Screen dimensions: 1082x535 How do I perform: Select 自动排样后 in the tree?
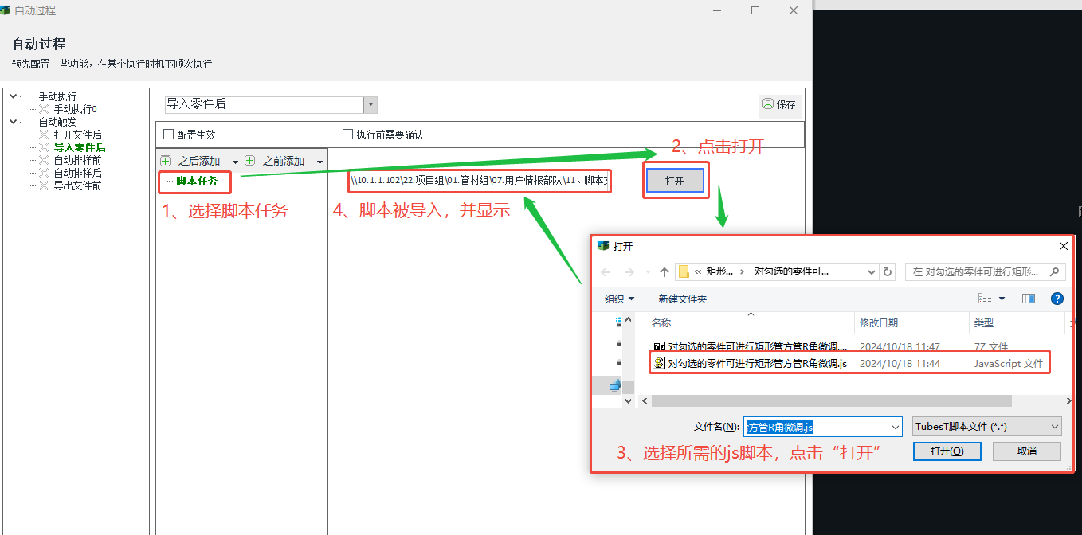point(77,173)
